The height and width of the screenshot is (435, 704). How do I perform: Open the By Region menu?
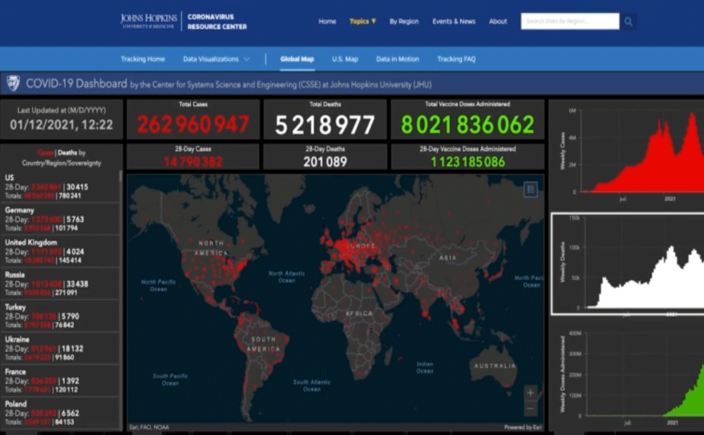click(x=404, y=22)
